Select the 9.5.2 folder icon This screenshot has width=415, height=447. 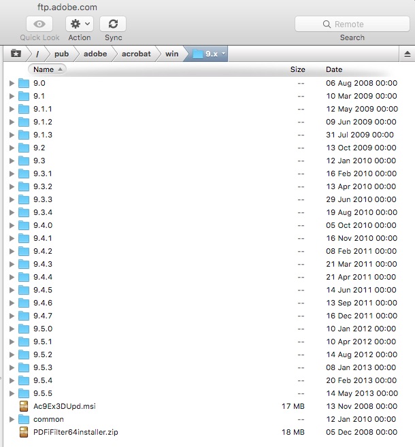(24, 354)
